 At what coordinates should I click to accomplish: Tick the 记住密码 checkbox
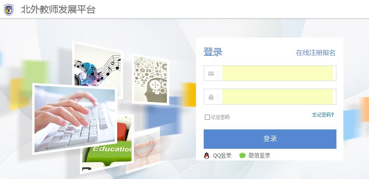click(x=207, y=117)
